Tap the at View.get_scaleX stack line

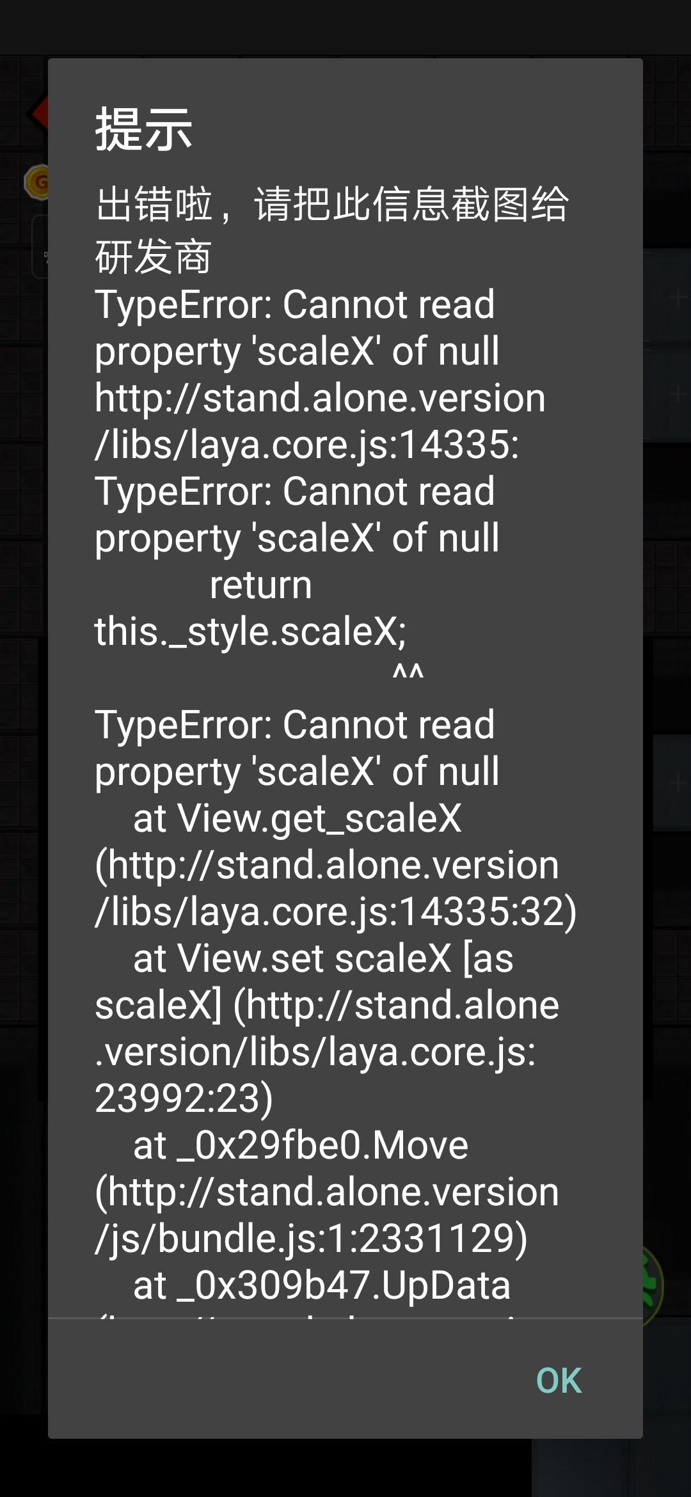pyautogui.click(x=297, y=818)
